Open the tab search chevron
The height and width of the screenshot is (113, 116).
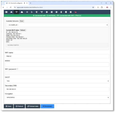click(3, 3)
